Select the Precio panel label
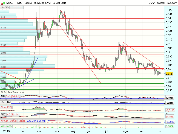This screenshot has height=134, width=178. click(5, 7)
